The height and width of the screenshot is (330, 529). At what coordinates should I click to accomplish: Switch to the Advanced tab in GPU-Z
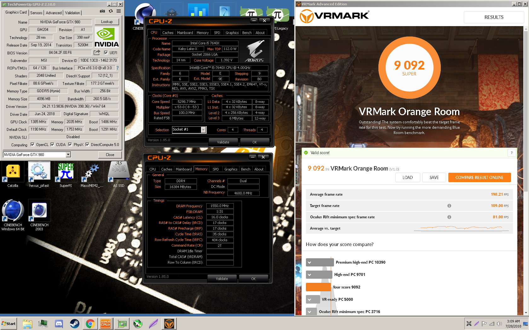54,13
